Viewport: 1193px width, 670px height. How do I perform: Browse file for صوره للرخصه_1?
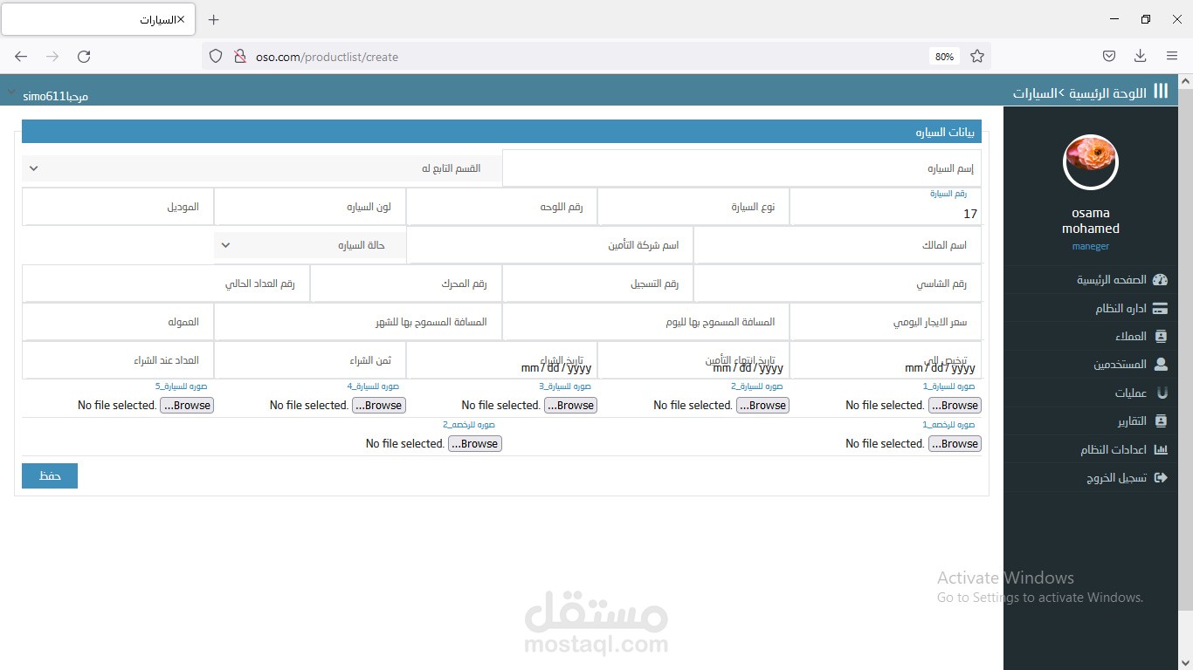pyautogui.click(x=955, y=444)
